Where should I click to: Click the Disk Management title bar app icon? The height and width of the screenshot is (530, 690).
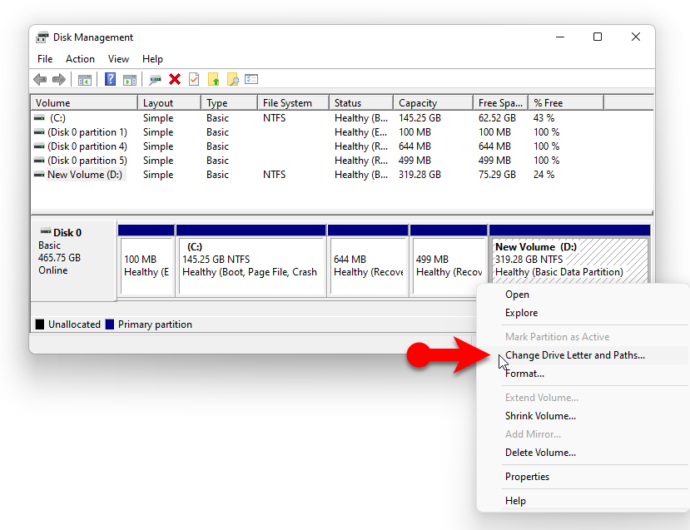pos(42,37)
